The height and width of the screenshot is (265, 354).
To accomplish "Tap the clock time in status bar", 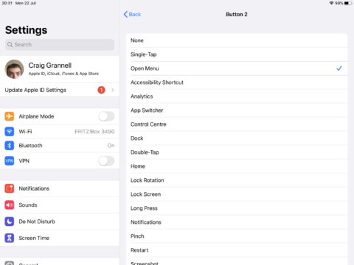I will click(7, 3).
